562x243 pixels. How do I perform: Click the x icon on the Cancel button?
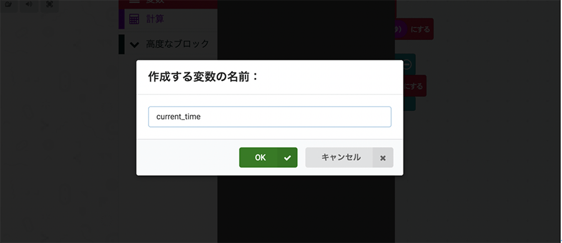coord(383,158)
